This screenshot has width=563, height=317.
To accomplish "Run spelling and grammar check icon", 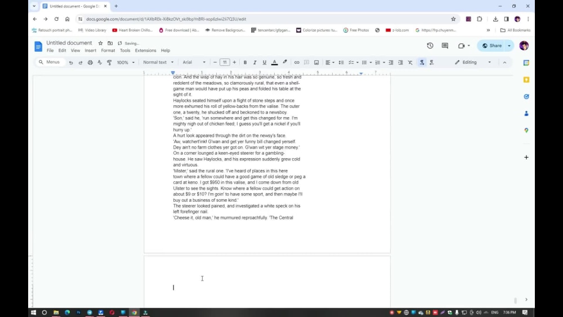I will click(100, 62).
